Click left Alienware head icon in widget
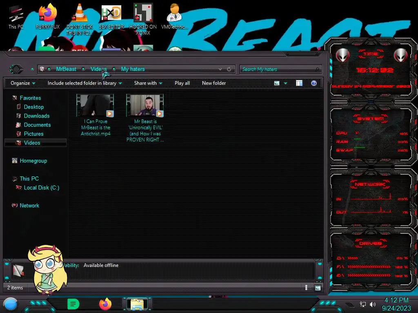Viewport: 418px width, 313px height. click(342, 55)
